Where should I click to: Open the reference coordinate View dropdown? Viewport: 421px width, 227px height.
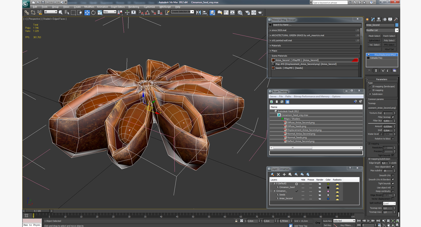[110, 12]
